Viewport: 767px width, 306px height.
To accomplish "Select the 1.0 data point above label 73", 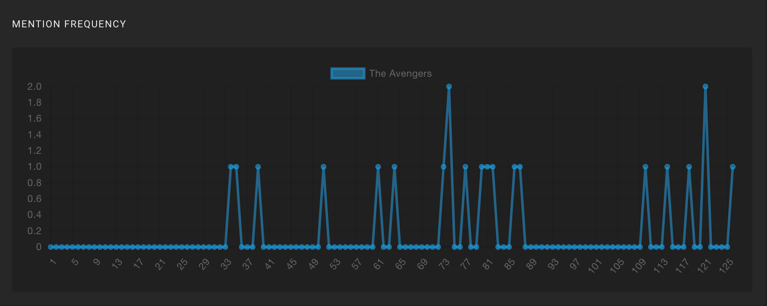I will pyautogui.click(x=444, y=167).
